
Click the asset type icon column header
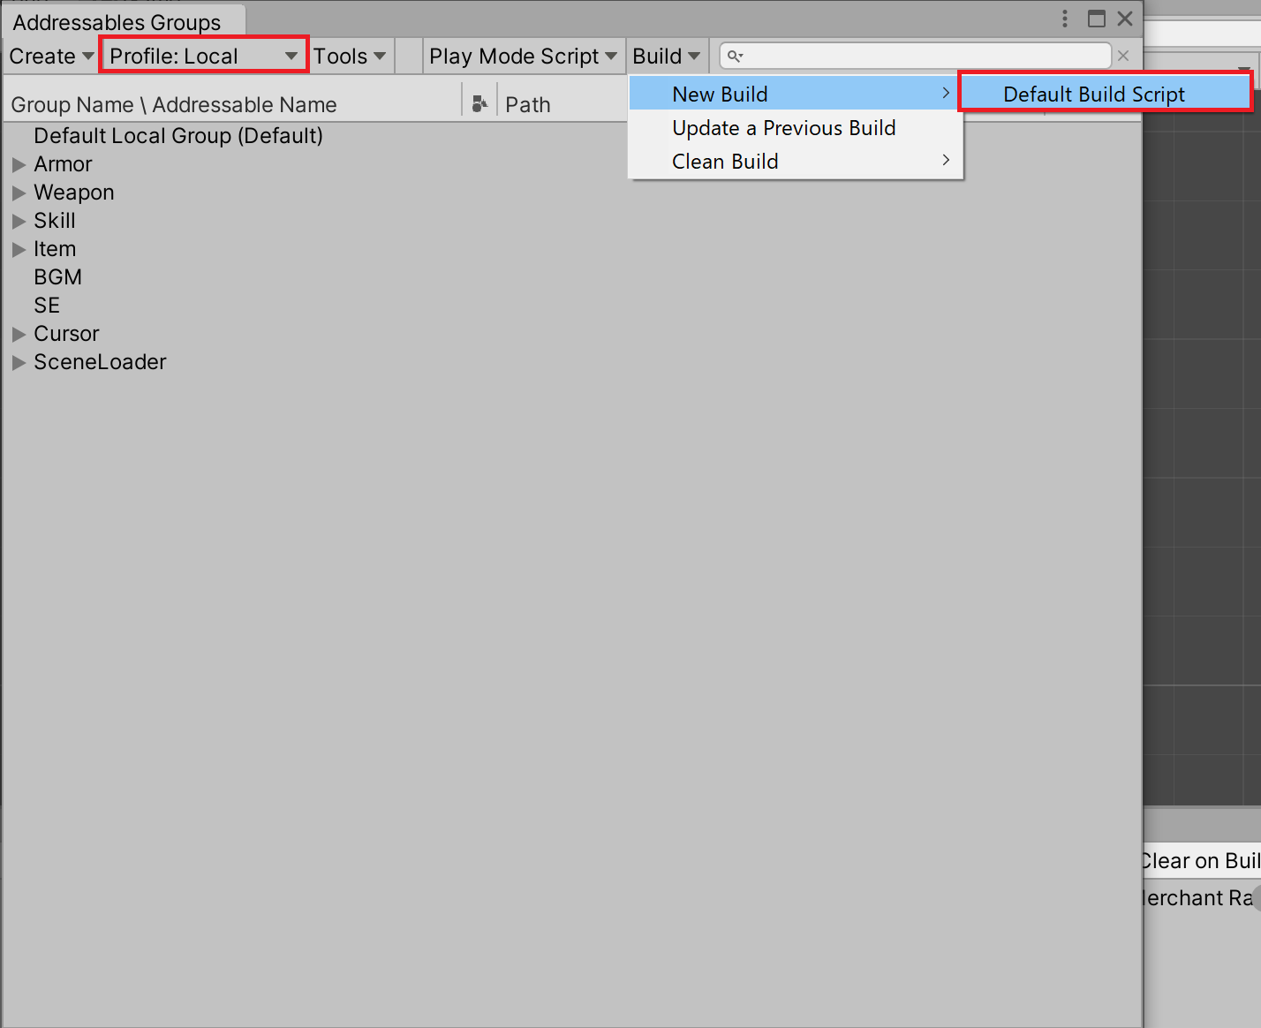479,104
